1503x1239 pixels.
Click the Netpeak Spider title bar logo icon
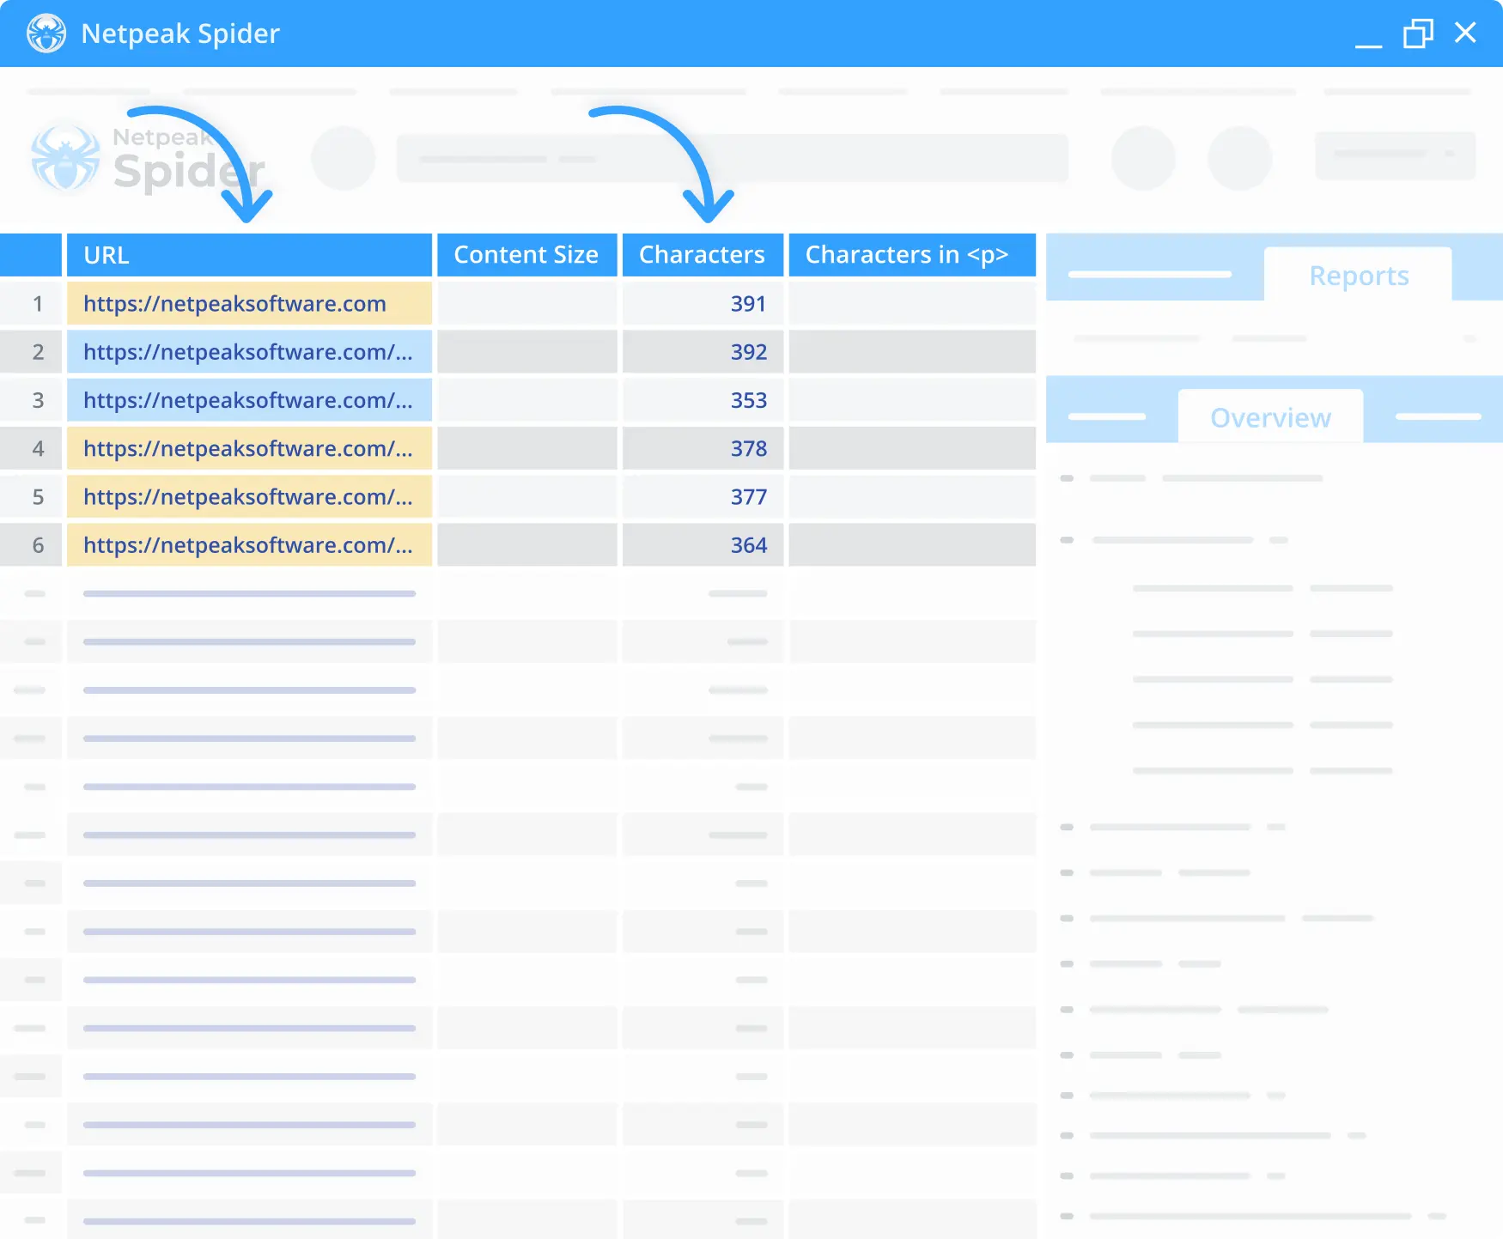[46, 33]
